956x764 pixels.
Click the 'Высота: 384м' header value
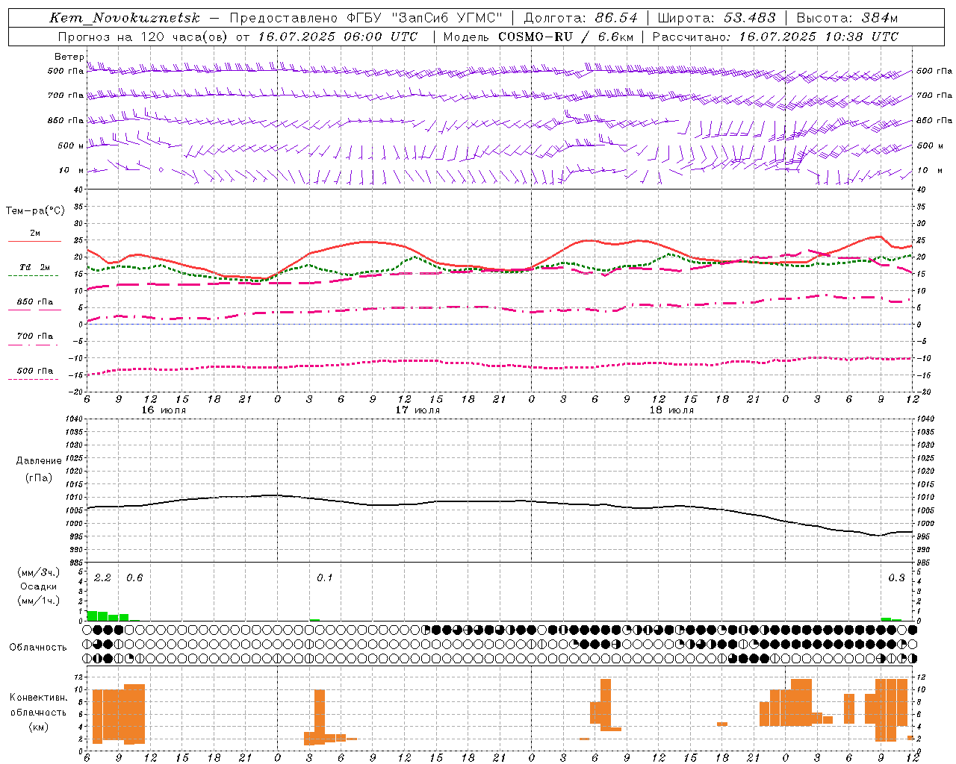[x=847, y=18]
